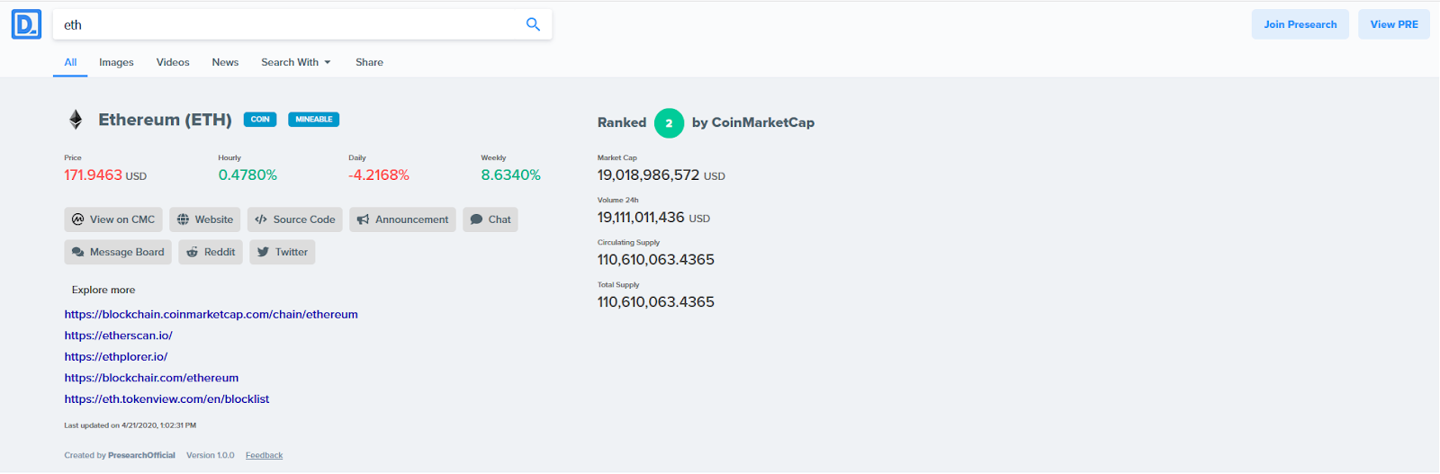Expand the Search With dropdown
Image resolution: width=1440 pixels, height=474 pixels.
296,62
